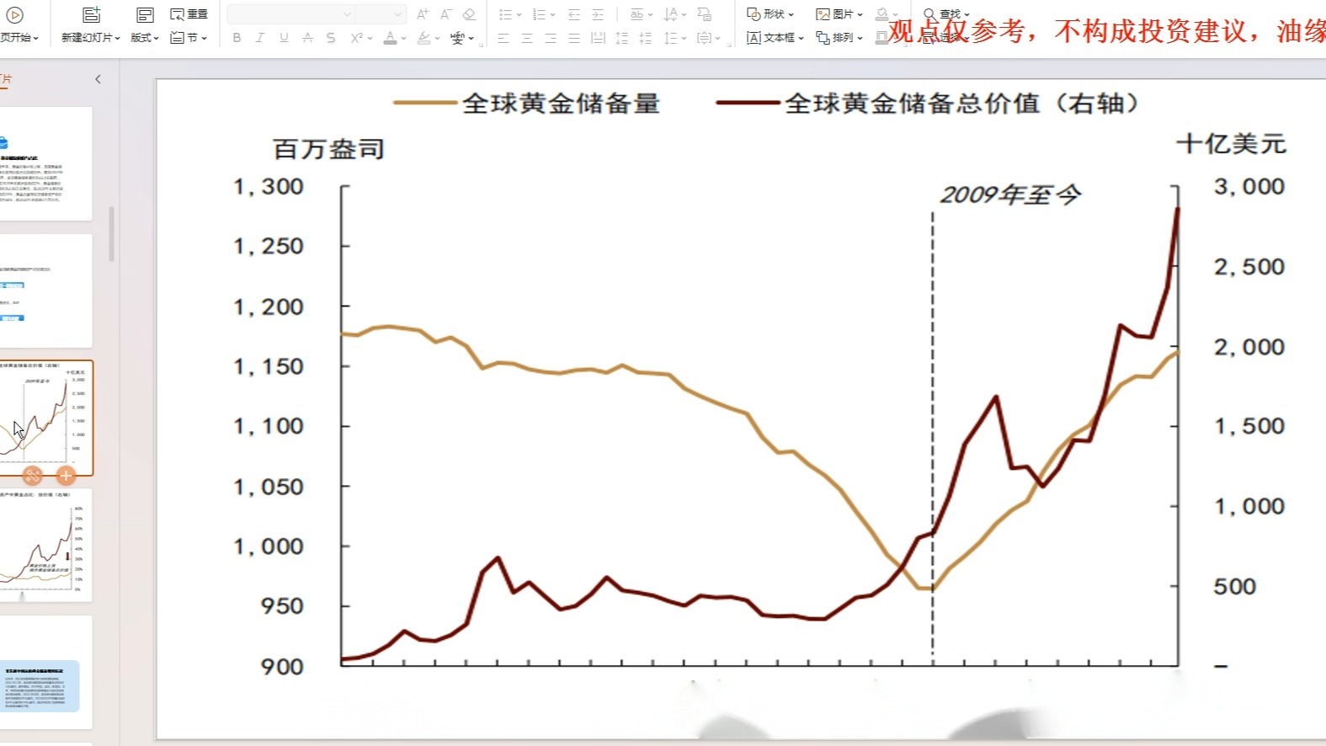Viewport: 1326px width, 746px height.
Task: Click the 百万盎司 axis unit label
Action: [328, 149]
